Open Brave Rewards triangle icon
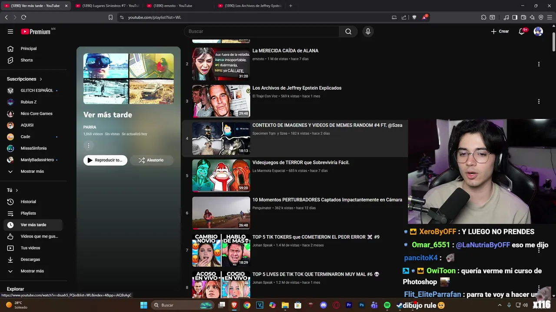The image size is (556, 312). tap(424, 17)
